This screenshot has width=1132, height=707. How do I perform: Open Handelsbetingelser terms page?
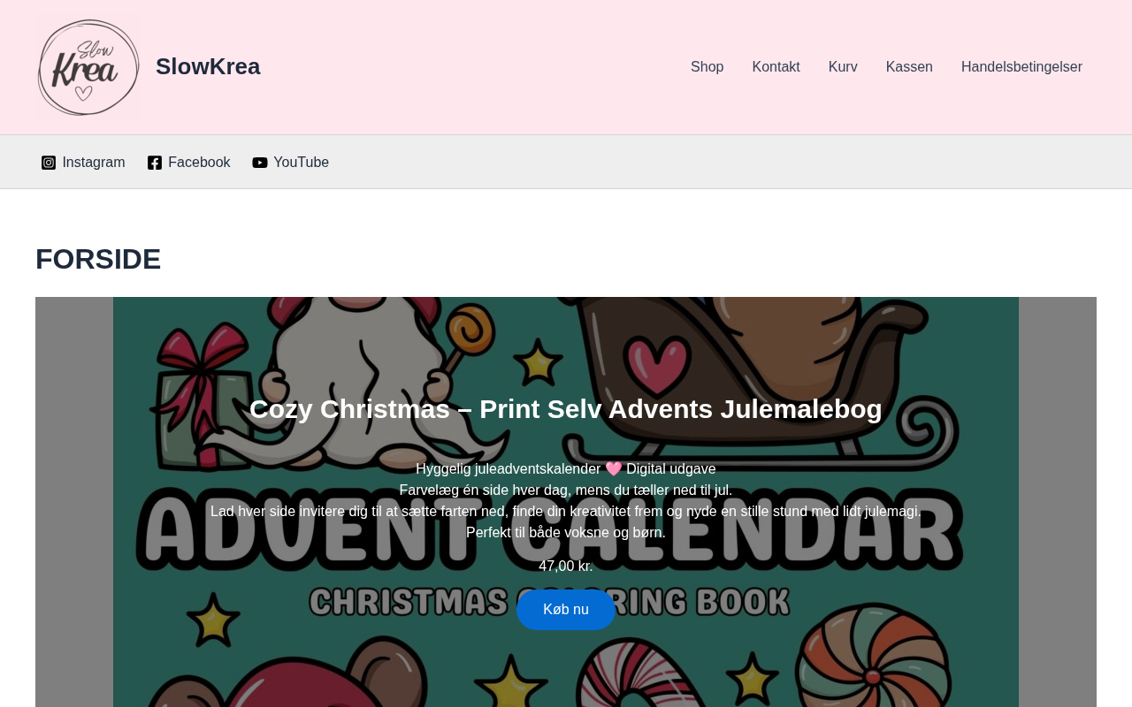[x=1021, y=67]
